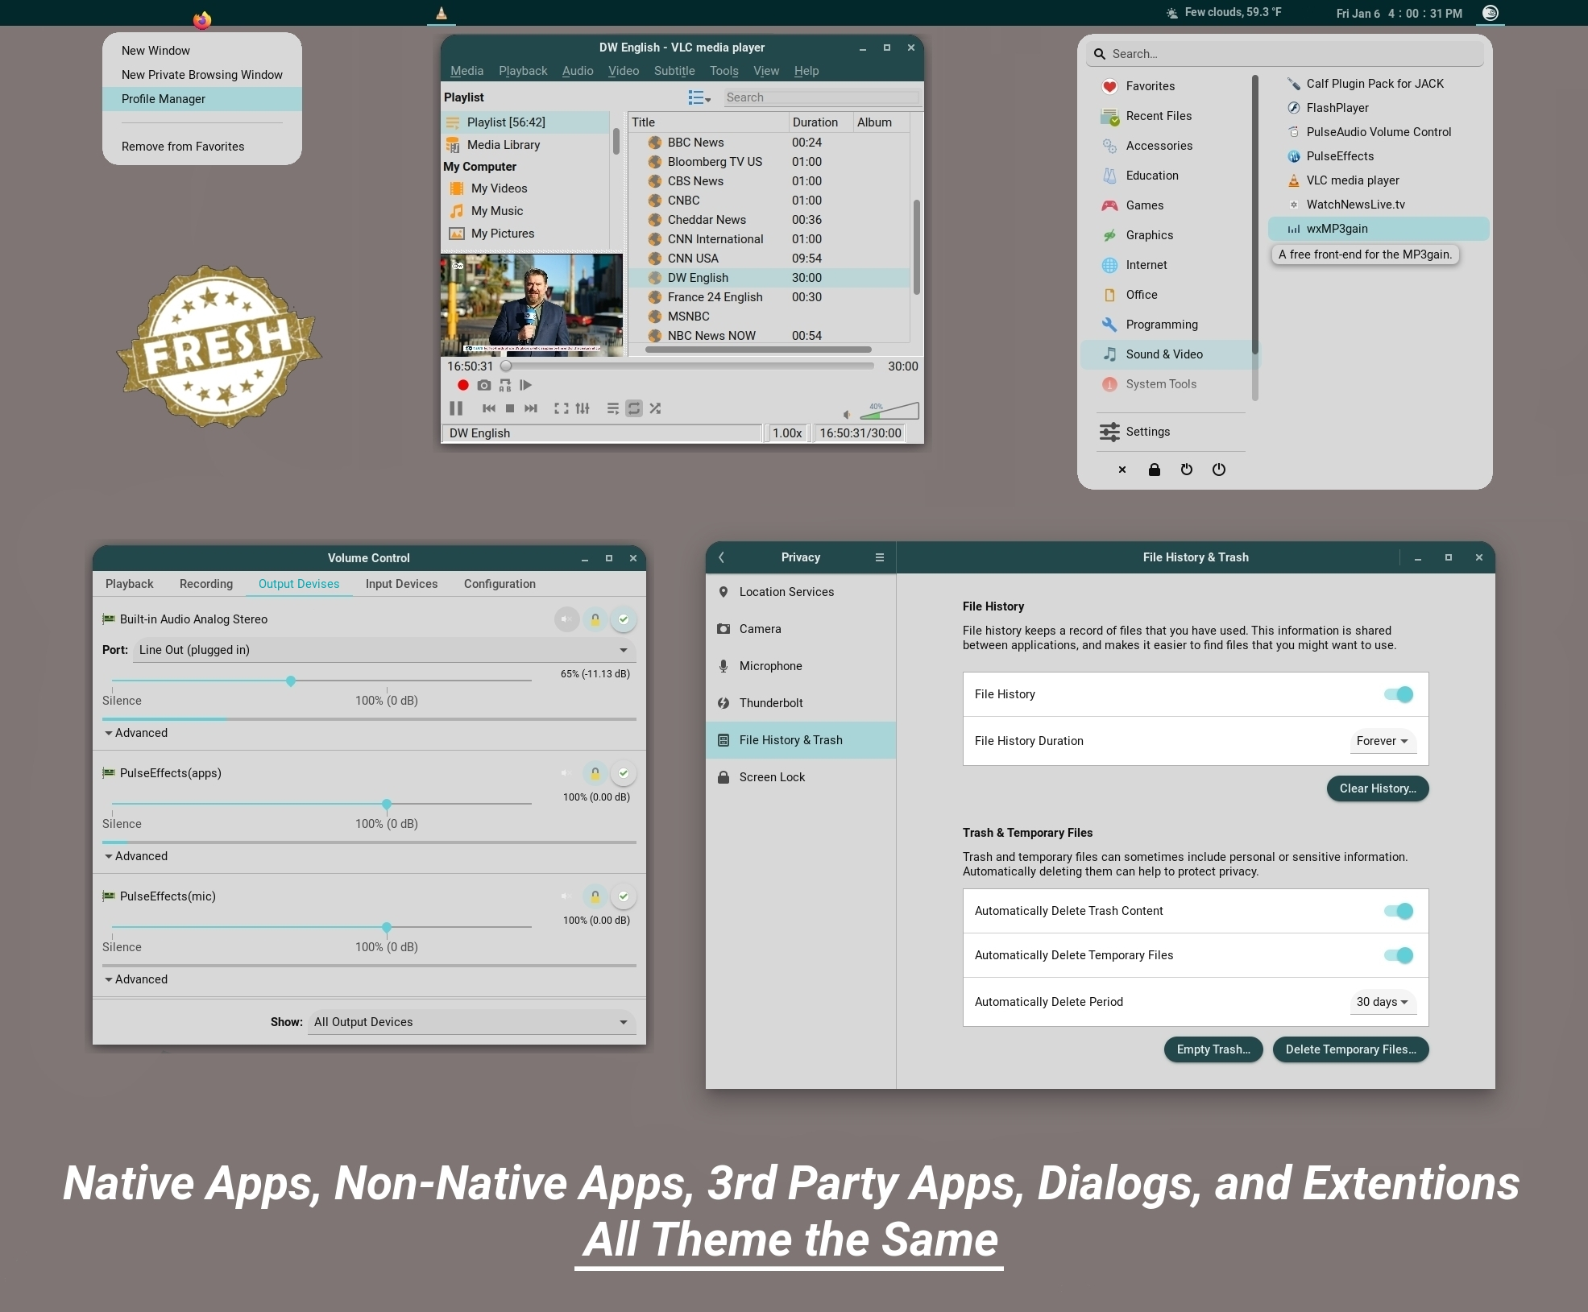Open the Tools menu in VLC

tap(724, 71)
